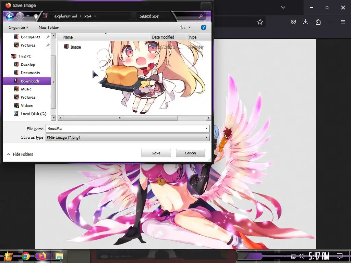Click horizontal scrollbar left arrow
This screenshot has height=263, width=351.
click(x=60, y=118)
